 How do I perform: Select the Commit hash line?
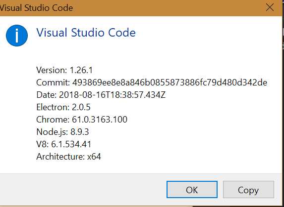tap(152, 83)
